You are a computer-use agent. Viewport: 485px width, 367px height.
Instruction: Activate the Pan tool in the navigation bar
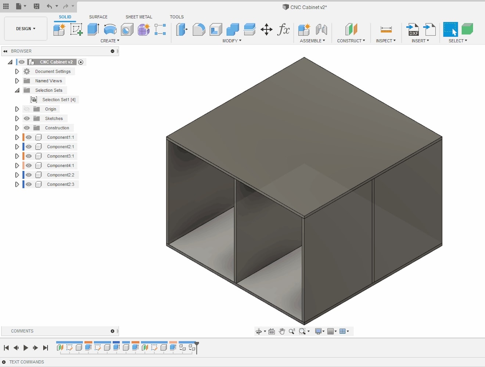pyautogui.click(x=282, y=331)
